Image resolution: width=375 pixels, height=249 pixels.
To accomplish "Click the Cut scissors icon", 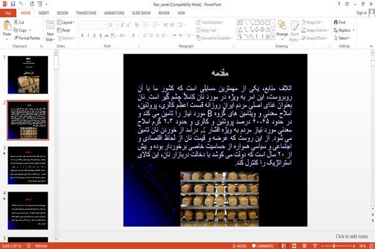I will (x=16, y=22).
